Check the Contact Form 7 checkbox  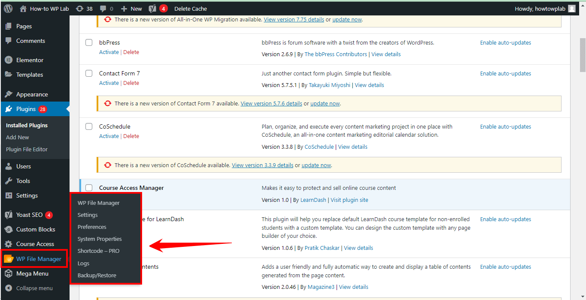point(89,73)
